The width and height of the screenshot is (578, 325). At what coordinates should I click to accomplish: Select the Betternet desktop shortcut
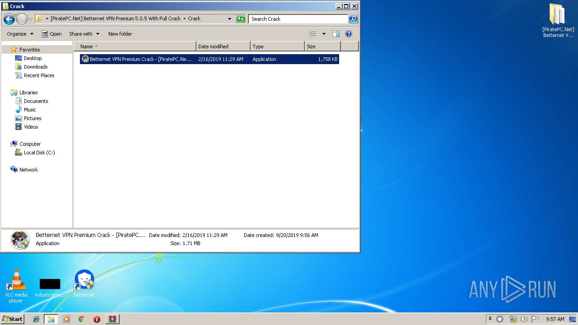tap(84, 283)
